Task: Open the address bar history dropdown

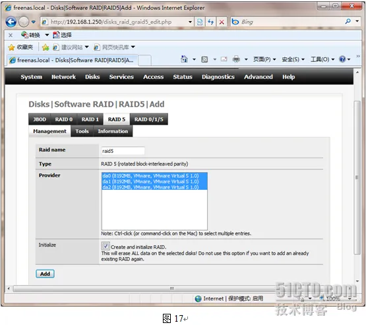Action: tap(190, 22)
